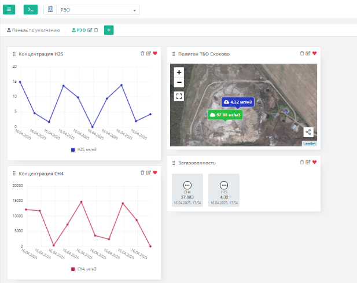The image size is (357, 283).
Task: Click the map share icon
Action: pyautogui.click(x=308, y=132)
